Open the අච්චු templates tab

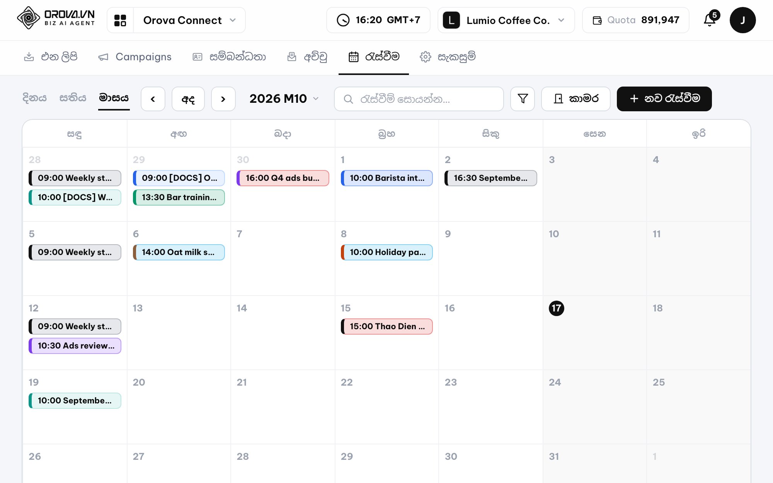tap(307, 57)
